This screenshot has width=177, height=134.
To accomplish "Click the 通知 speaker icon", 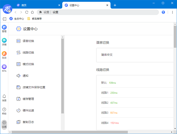I will tap(18, 76).
